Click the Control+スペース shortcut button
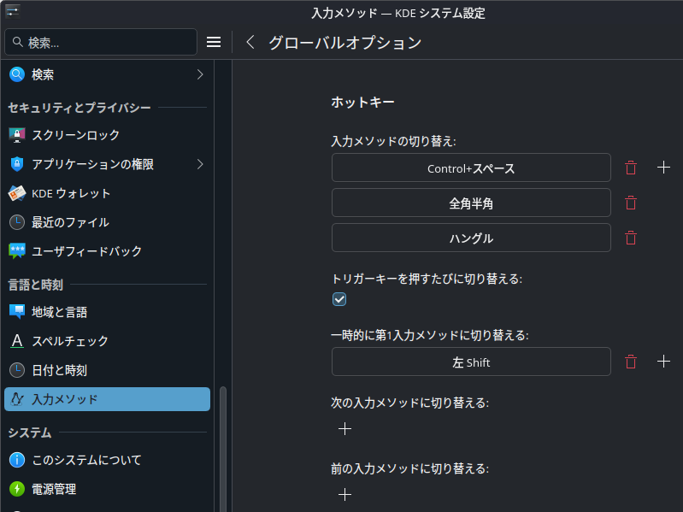 tap(471, 168)
